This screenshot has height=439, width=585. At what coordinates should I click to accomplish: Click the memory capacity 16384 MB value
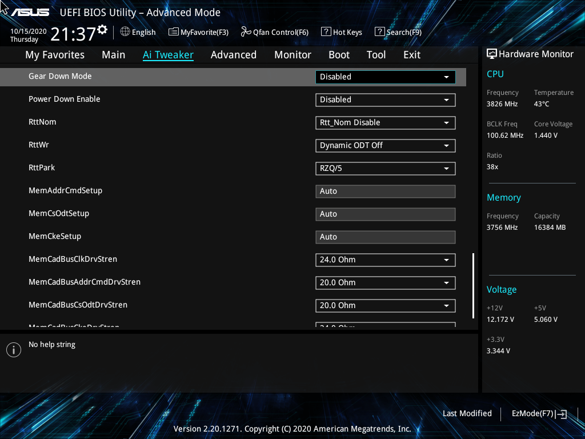coord(550,228)
